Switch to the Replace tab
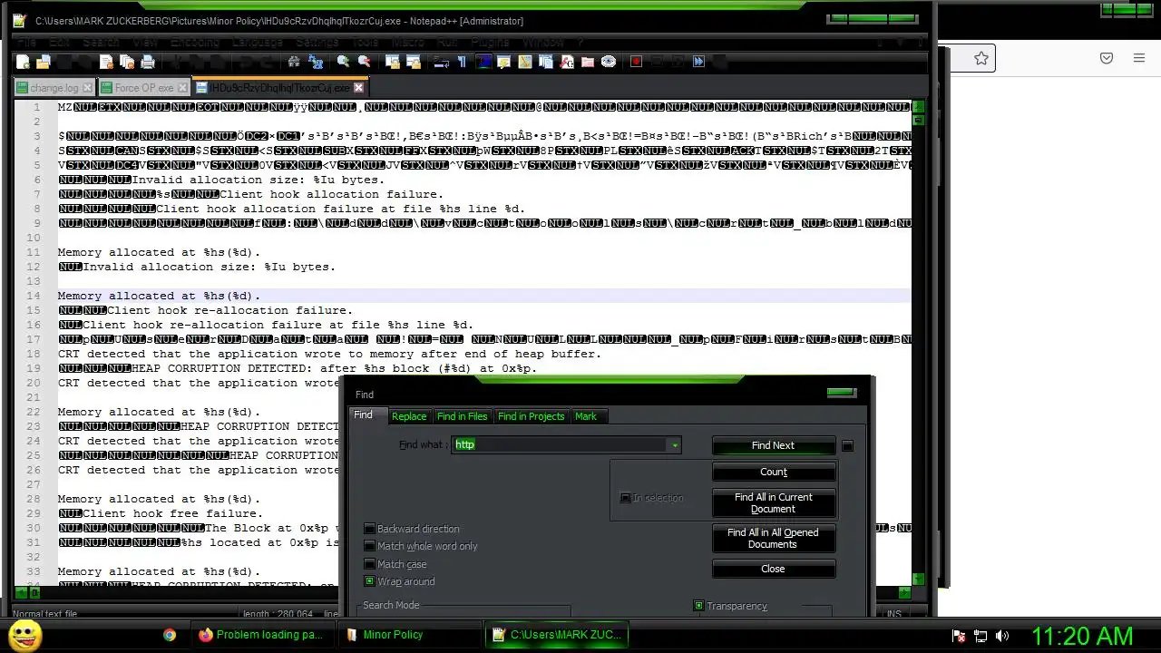The image size is (1161, 653). click(409, 416)
